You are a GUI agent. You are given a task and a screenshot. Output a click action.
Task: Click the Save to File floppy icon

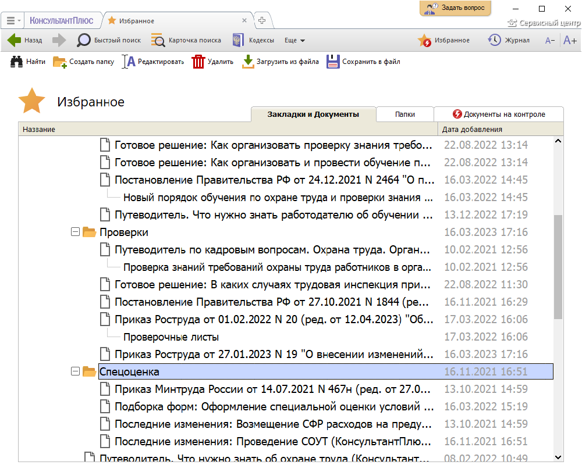(333, 62)
